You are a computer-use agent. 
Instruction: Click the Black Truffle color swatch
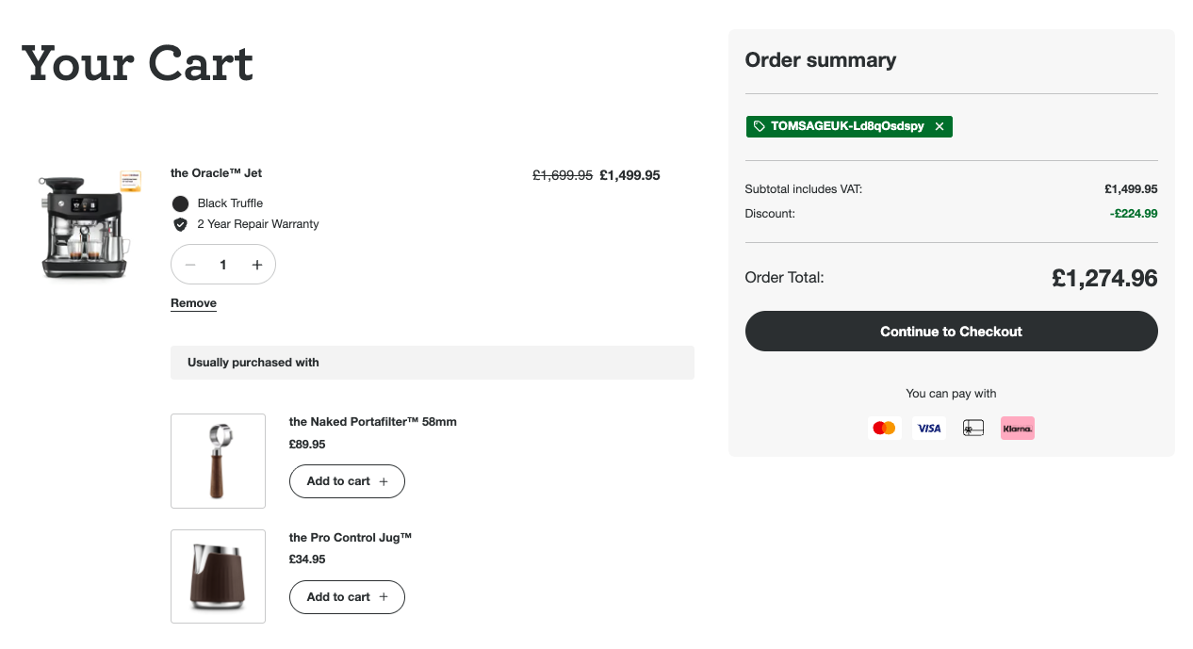pos(180,203)
